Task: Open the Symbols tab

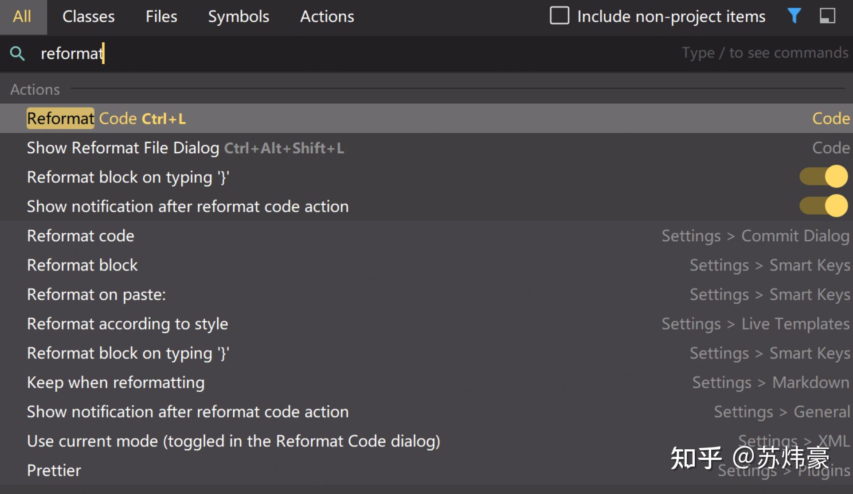Action: tap(239, 17)
